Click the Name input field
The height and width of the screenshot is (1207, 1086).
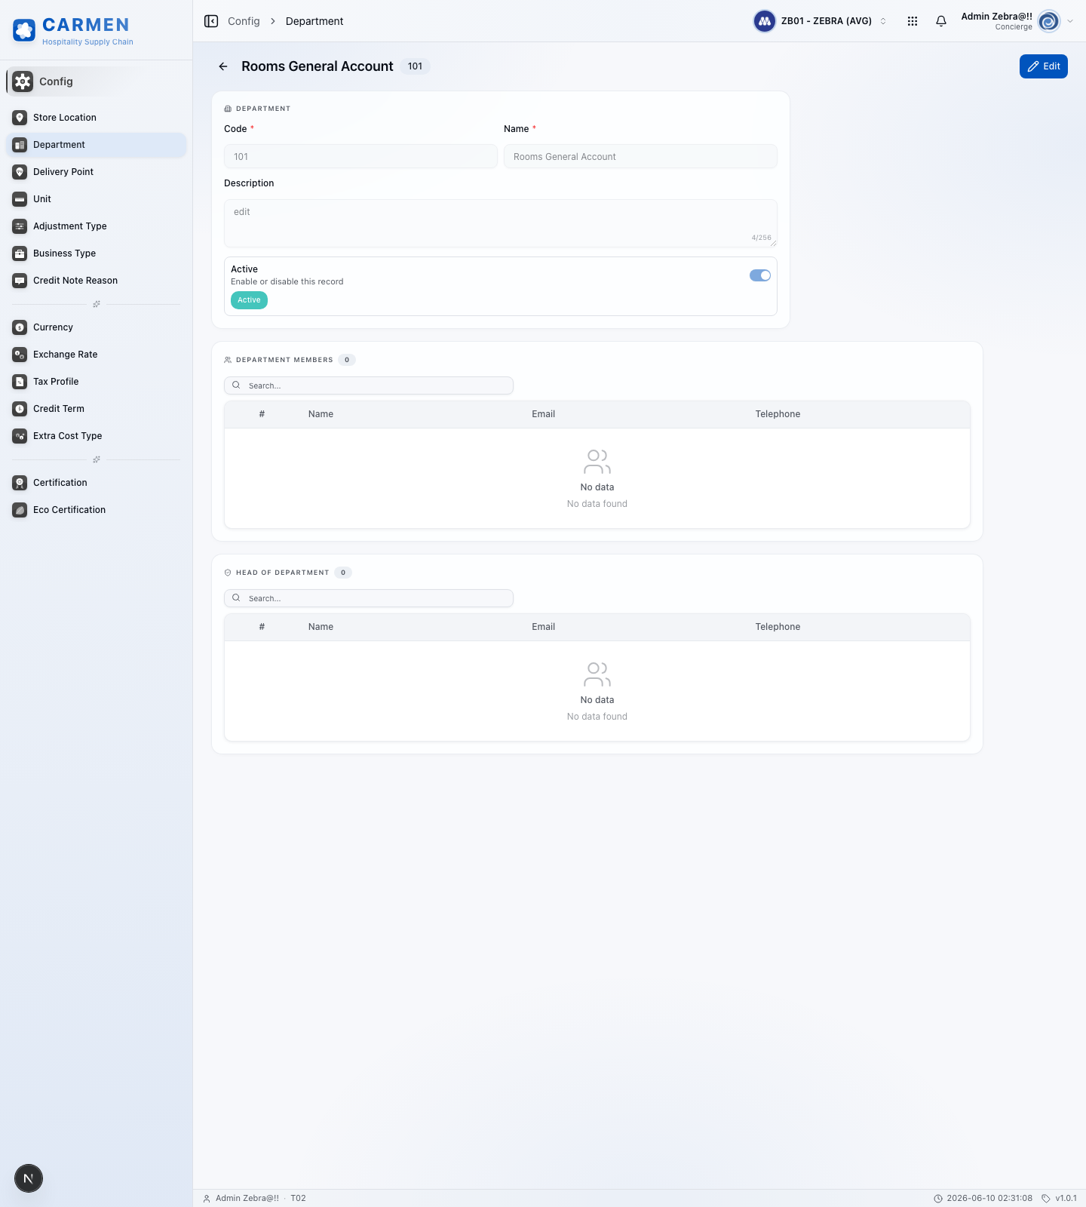pyautogui.click(x=640, y=157)
